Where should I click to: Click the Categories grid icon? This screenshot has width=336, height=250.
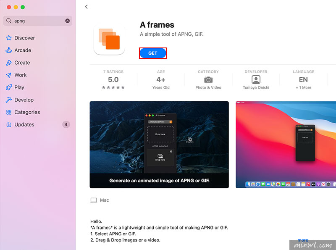(x=9, y=112)
